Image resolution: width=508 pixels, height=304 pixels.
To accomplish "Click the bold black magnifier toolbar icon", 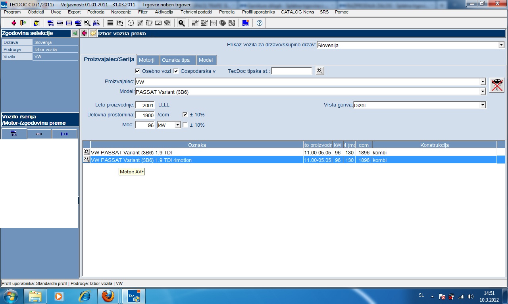I will coord(181,23).
